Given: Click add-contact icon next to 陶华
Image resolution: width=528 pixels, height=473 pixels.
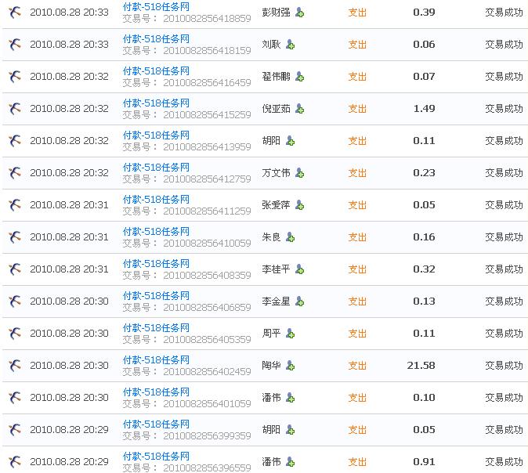Looking at the screenshot, I should click(290, 366).
